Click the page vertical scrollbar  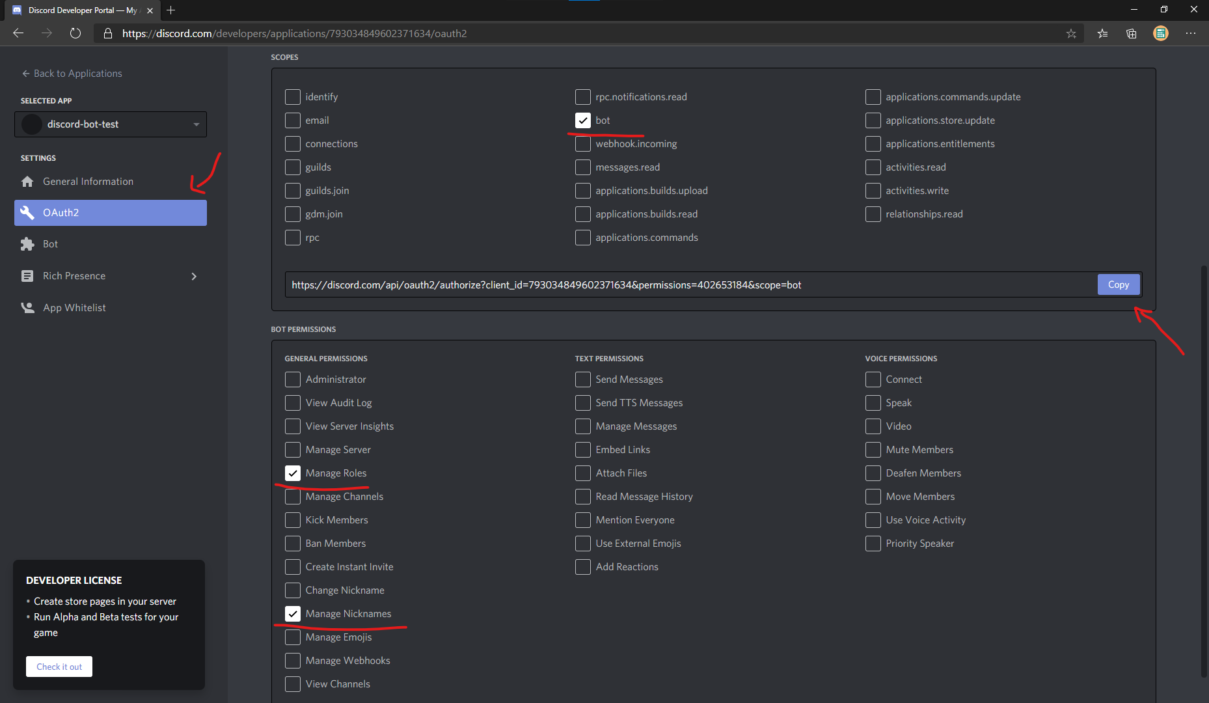(x=1204, y=471)
